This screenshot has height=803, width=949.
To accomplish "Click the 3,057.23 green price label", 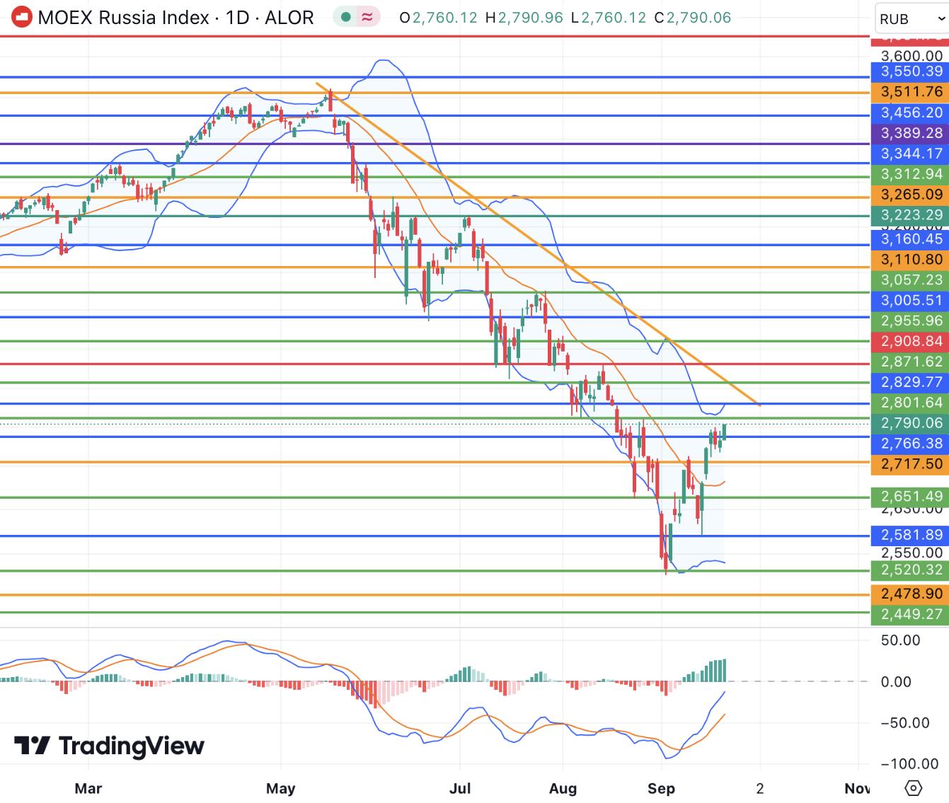I will [909, 280].
